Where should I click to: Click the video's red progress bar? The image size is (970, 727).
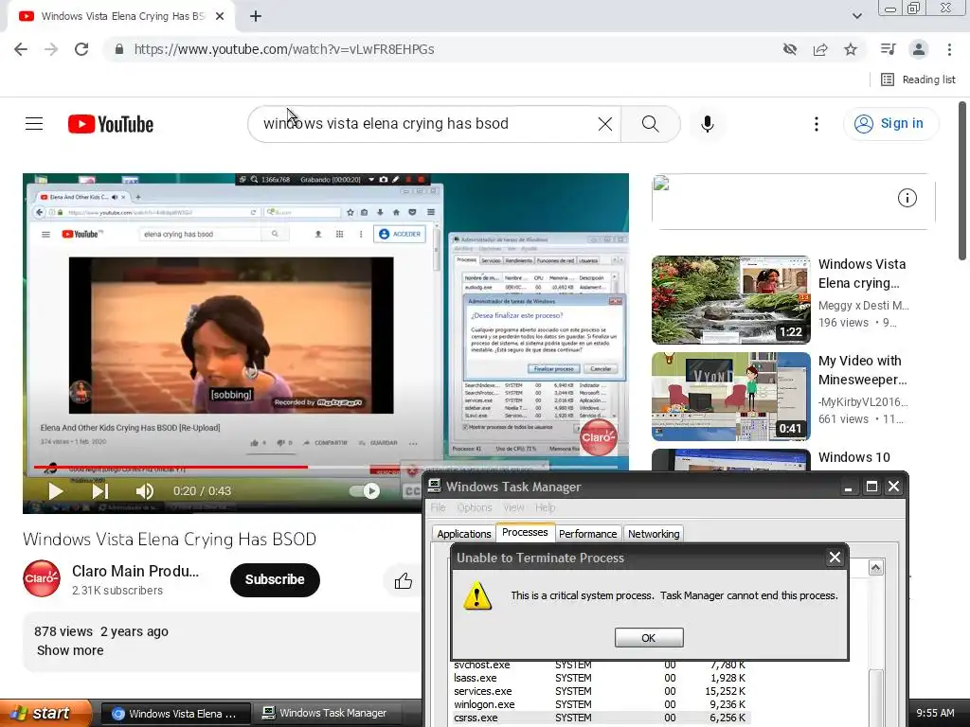(171, 468)
